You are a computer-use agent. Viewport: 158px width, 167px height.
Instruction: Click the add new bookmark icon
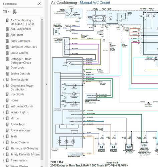click(15, 12)
